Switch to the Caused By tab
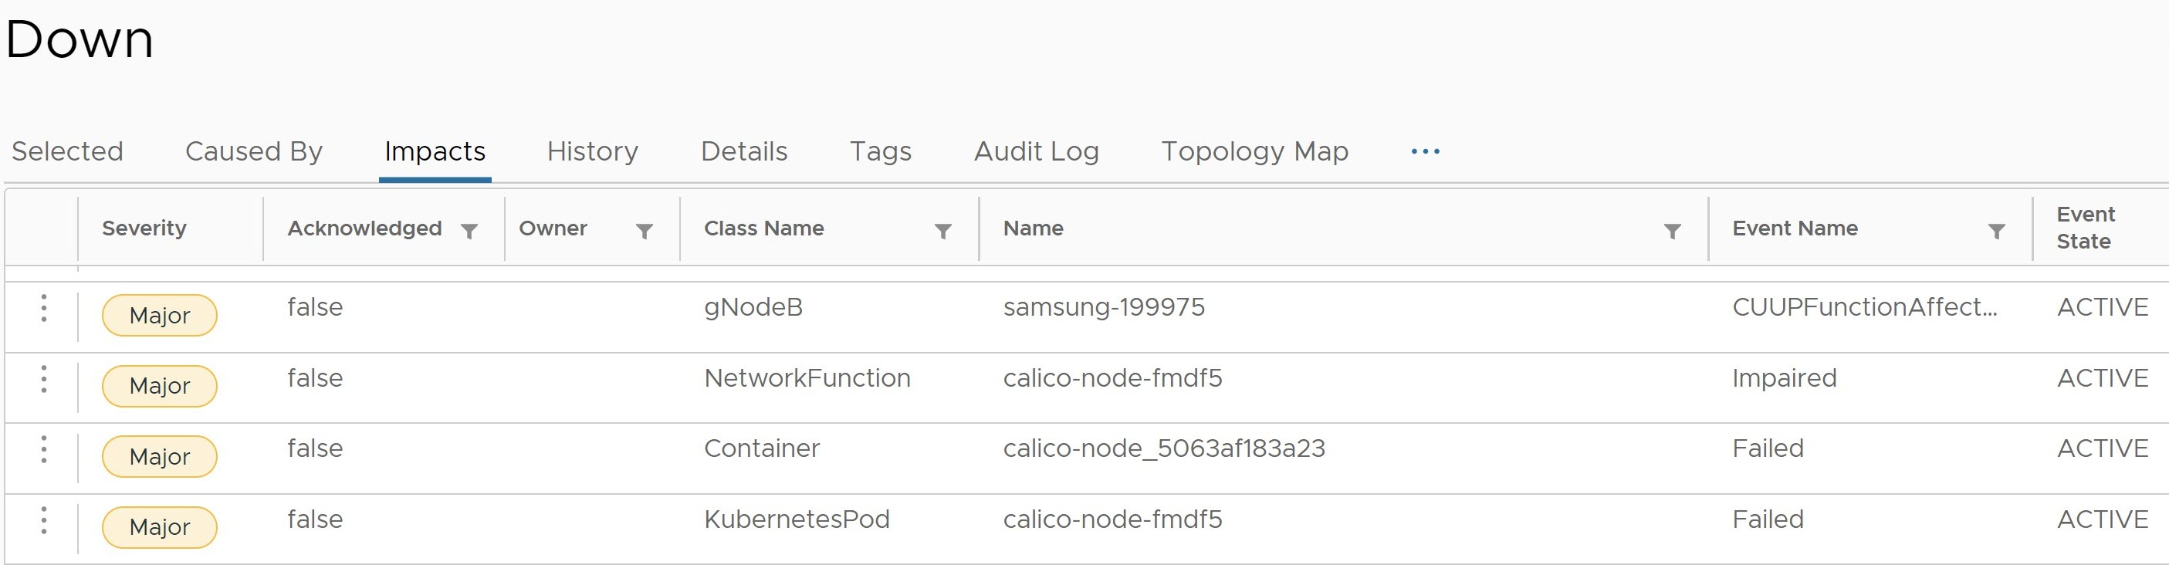Viewport: 2169px width, 565px height. (x=253, y=151)
